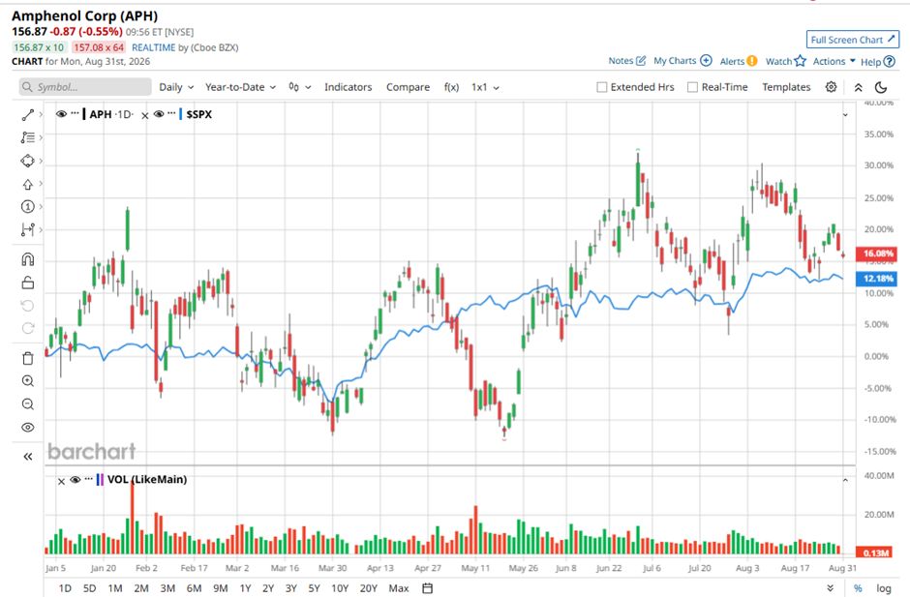Open the Actions dropdown menu
Screen dimensions: 910x597
(x=834, y=61)
